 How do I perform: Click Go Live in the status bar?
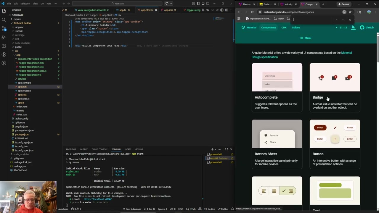point(210,209)
